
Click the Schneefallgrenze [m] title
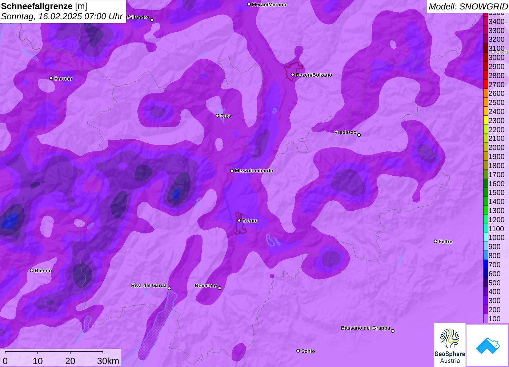(x=44, y=6)
